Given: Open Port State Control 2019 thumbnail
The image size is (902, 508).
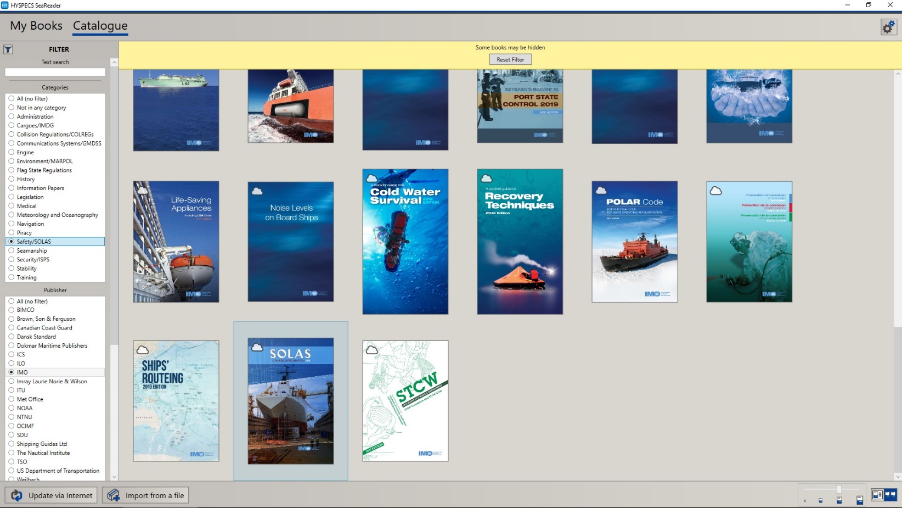Looking at the screenshot, I should 520,107.
